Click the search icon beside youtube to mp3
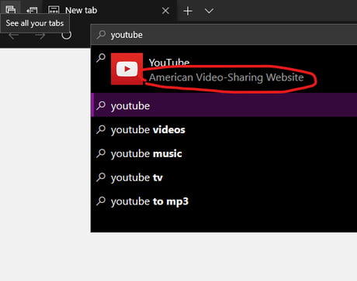This screenshot has width=357, height=281. coord(101,201)
